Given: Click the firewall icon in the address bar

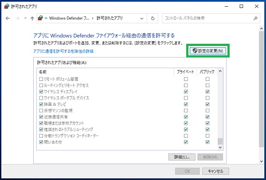Looking at the screenshot, I should tap(40, 18).
